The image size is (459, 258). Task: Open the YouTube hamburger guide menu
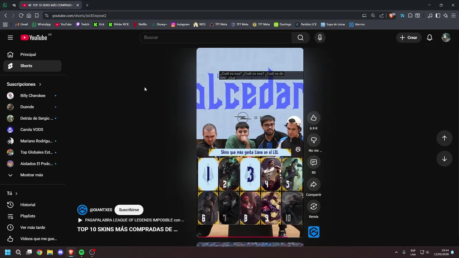[10, 38]
